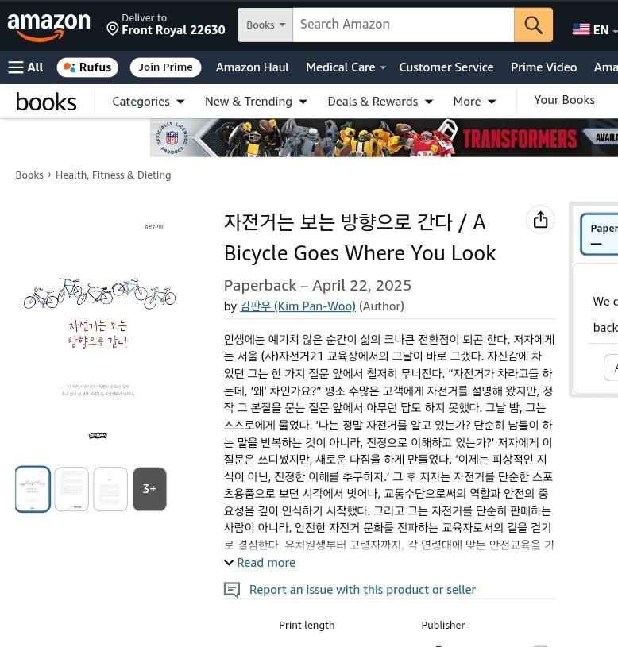This screenshot has width=618, height=647.
Task: Click Health, Fitness & Dieting breadcrumb
Action: click(113, 175)
